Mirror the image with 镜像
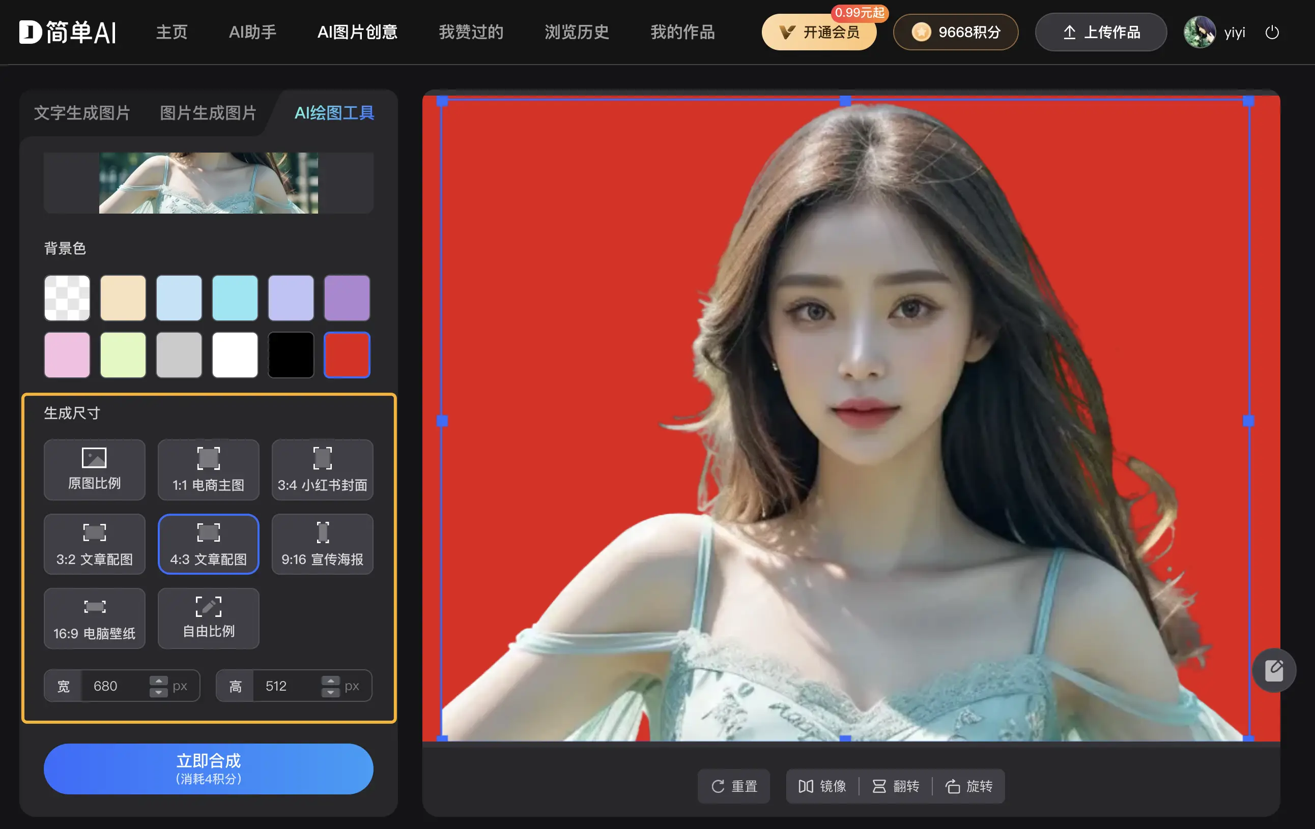 click(x=822, y=786)
